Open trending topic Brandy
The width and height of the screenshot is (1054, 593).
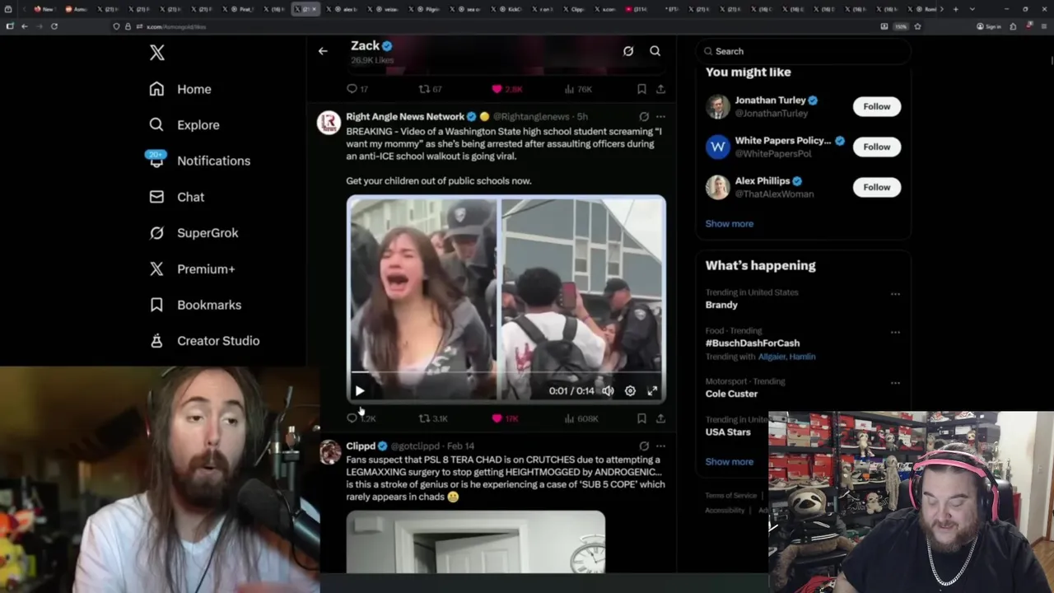721,305
